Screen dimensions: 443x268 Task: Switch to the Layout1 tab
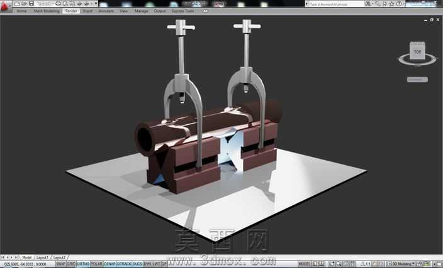tap(42, 257)
